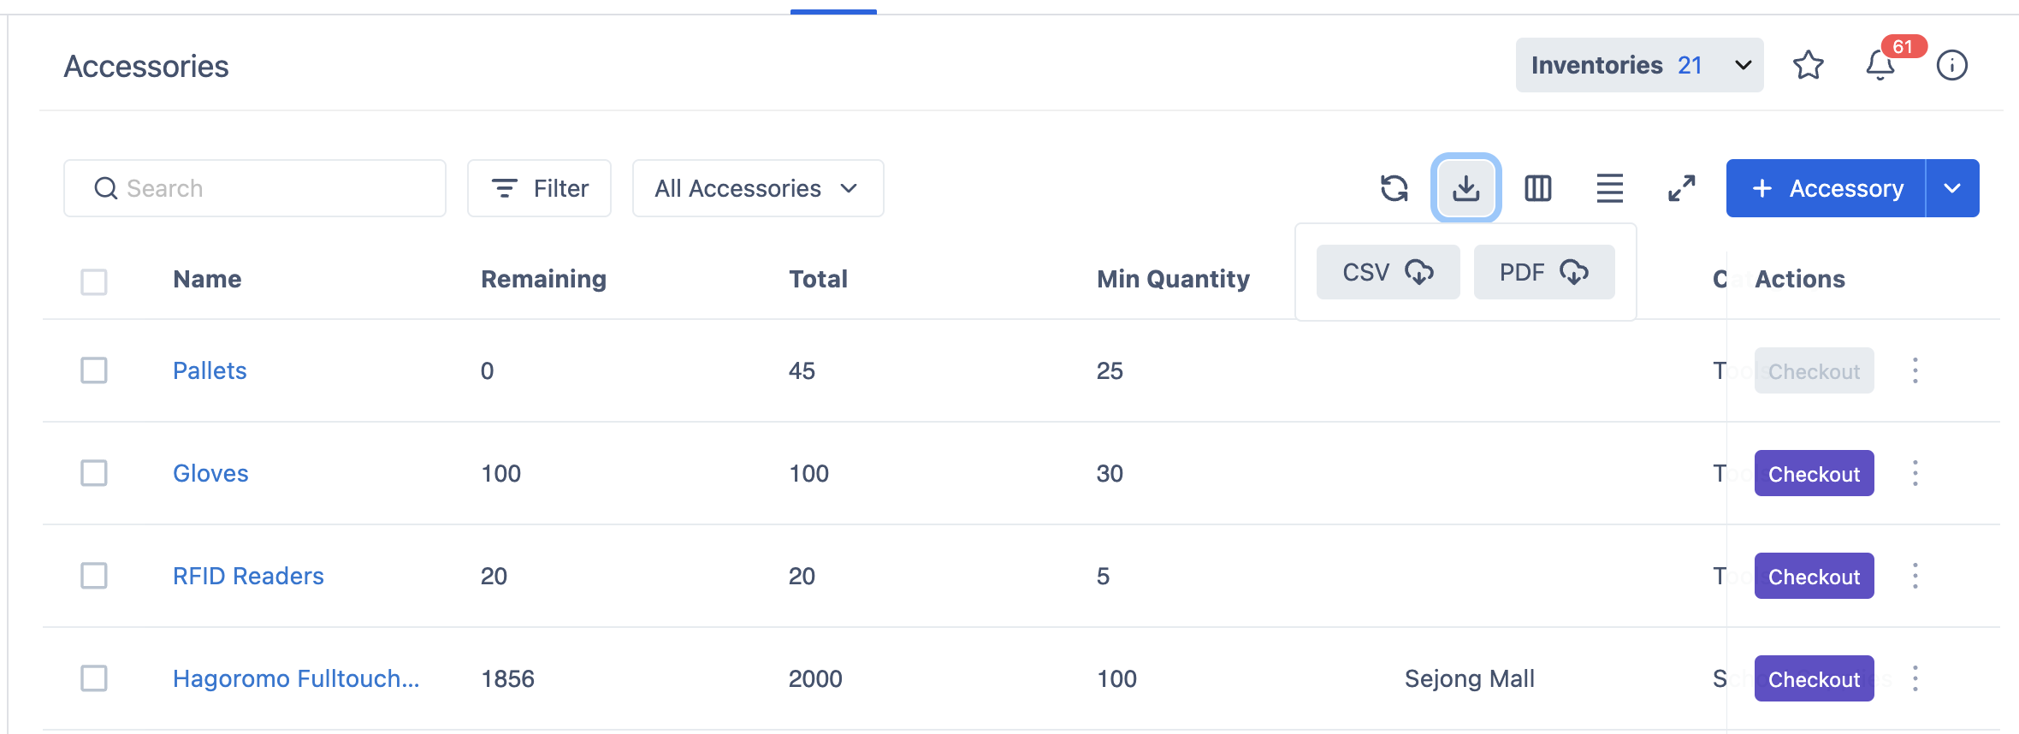
Task: Open notifications bell with 61 badge
Action: 1880,65
